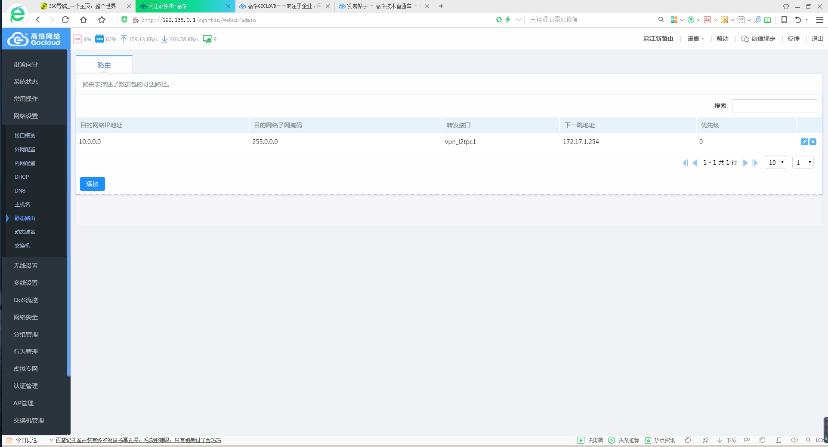
Task: Click the lightning speed mode icon in address bar
Action: point(508,19)
